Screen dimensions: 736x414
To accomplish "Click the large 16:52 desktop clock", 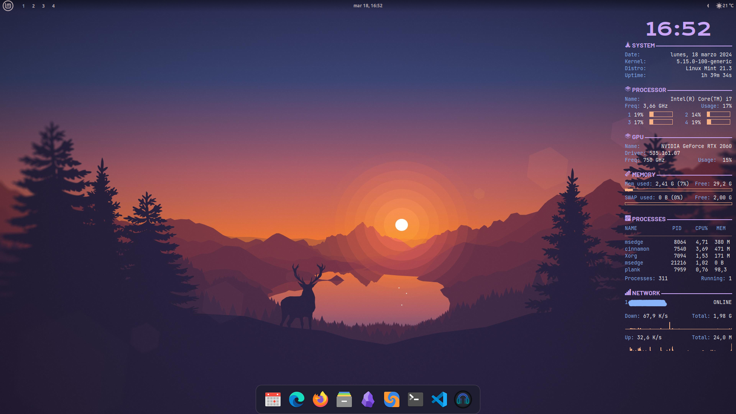I will point(678,29).
